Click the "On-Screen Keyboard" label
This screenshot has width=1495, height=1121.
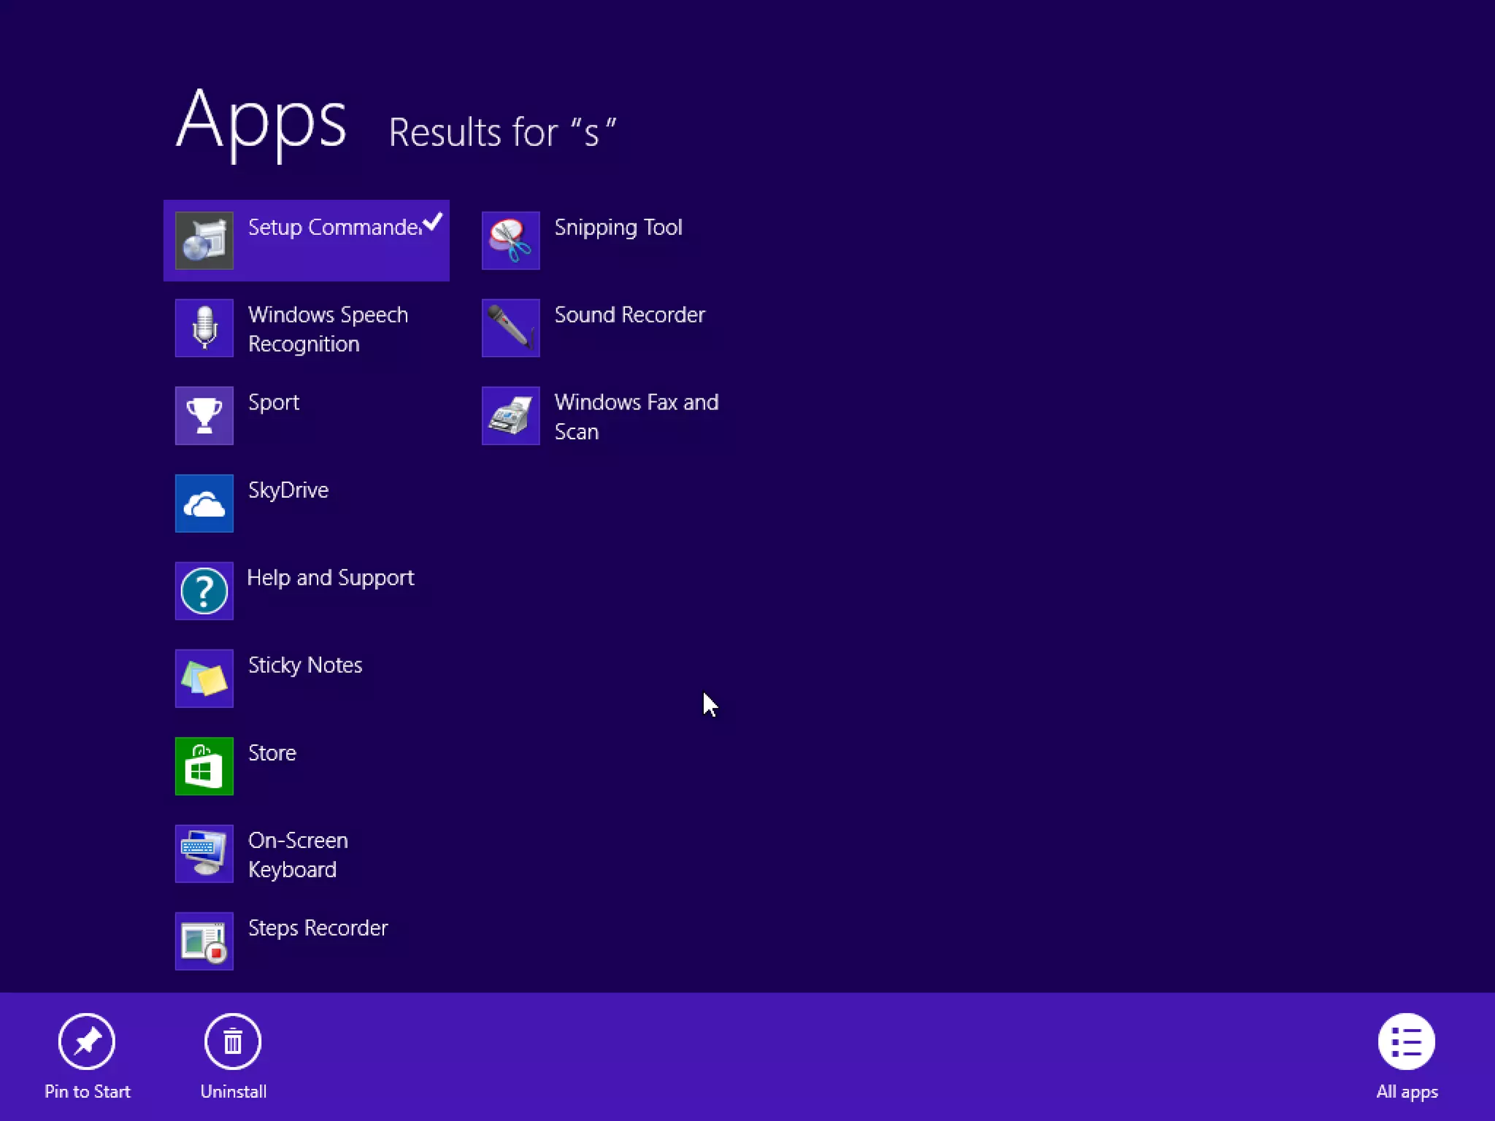click(x=298, y=855)
